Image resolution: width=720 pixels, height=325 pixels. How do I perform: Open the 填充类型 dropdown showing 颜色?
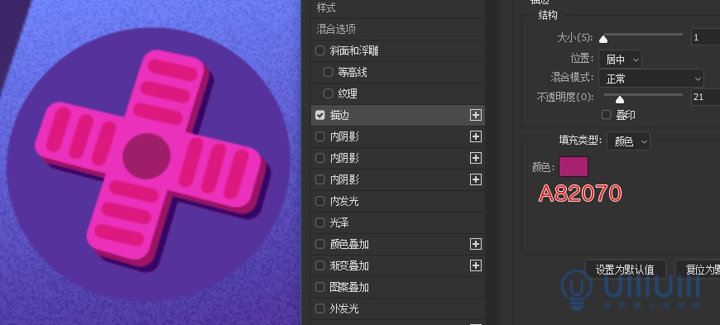click(x=628, y=141)
